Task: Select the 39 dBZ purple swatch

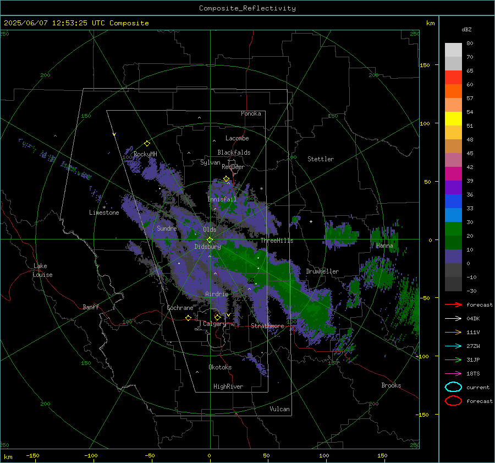Action: 453,187
